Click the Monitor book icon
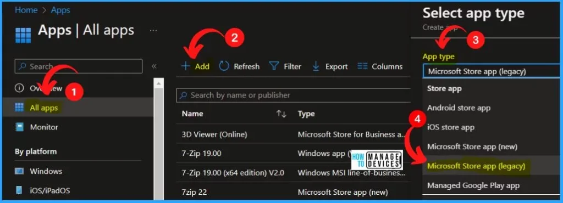Screen dimensions: 563x203 (x=19, y=127)
